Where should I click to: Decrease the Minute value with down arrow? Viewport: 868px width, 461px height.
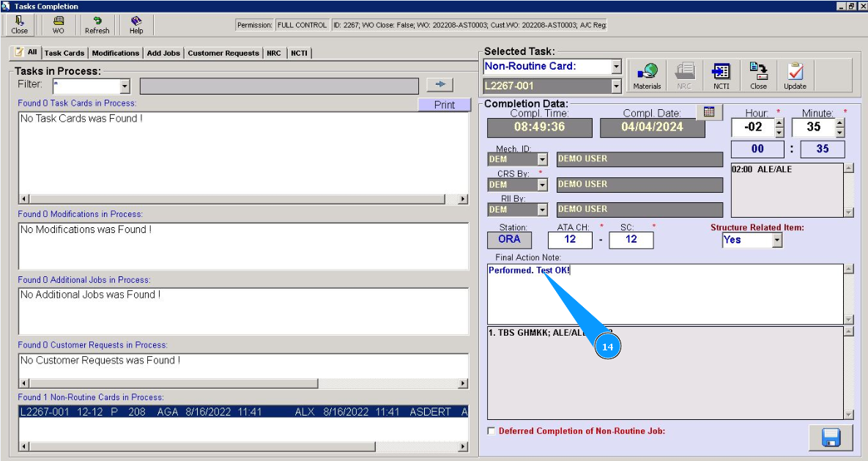click(x=840, y=133)
